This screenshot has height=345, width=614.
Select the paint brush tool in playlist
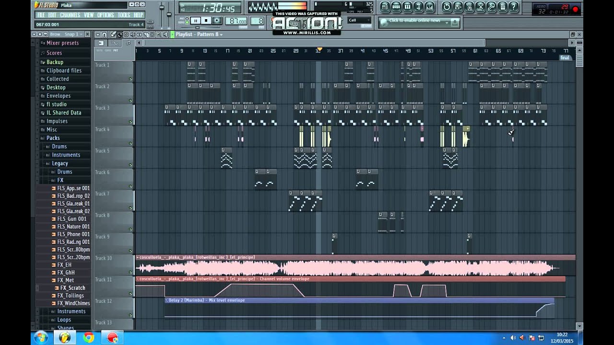point(119,34)
